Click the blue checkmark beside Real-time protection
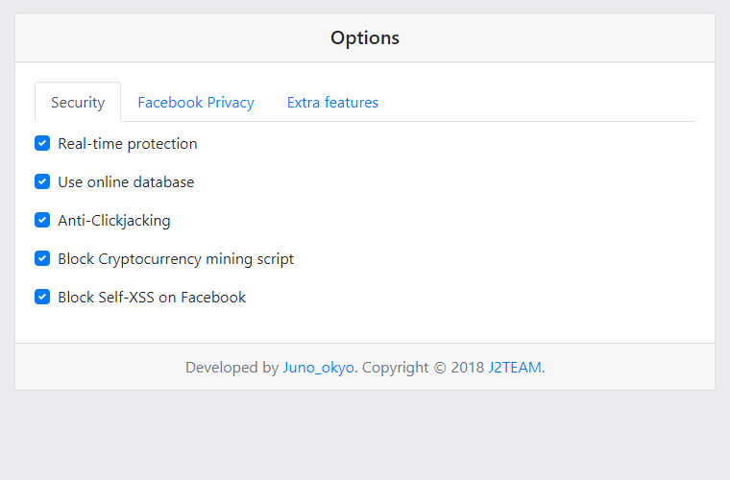 pos(42,143)
